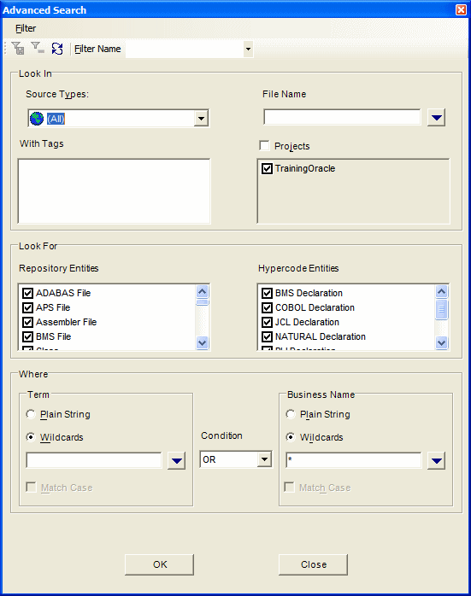Open the Condition OR dropdown

point(264,459)
